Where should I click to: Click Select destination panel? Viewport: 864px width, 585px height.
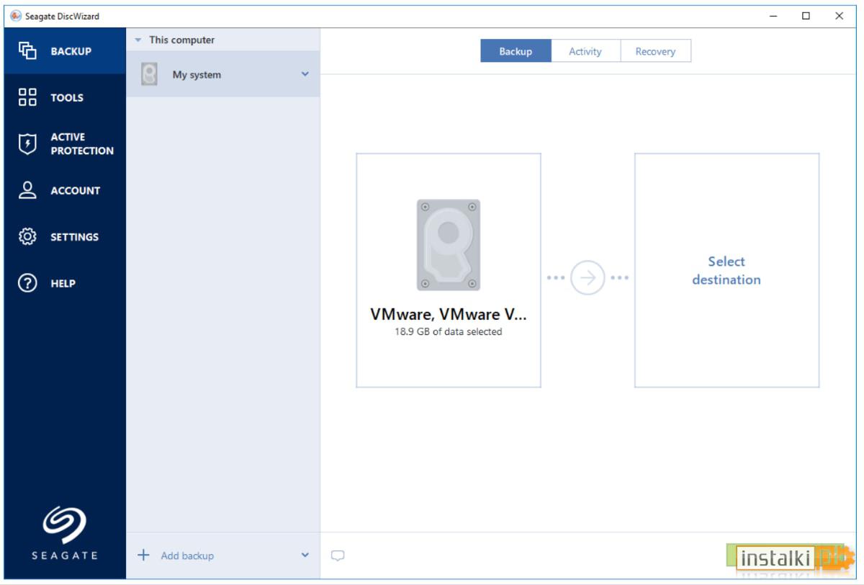coord(726,270)
